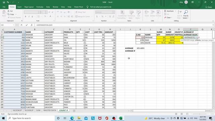Open notification center icon
This screenshot has height=121, width=215.
point(211,118)
